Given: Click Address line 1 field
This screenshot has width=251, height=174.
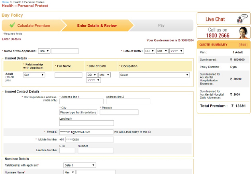Looking at the screenshot, I should 82,101.
